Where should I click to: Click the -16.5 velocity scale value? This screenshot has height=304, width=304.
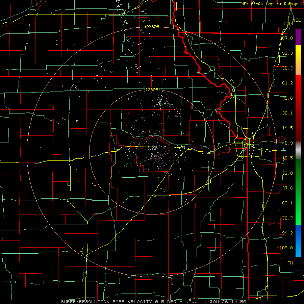pos(286,158)
